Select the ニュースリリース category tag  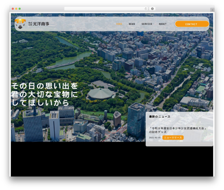[173, 137]
